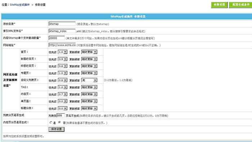
Task: Open 首页 priority dropdown
Action: click(63, 52)
